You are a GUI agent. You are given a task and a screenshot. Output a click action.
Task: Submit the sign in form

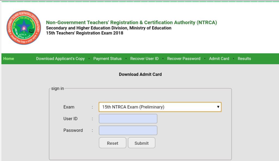[x=141, y=143]
